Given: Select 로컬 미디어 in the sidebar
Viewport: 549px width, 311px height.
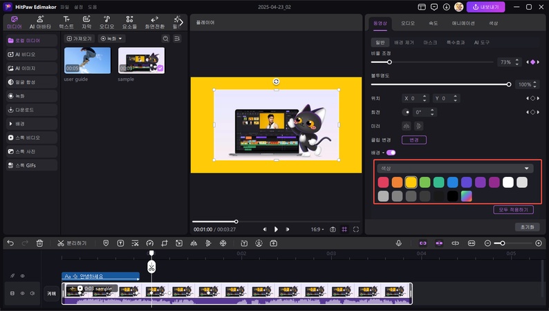Looking at the screenshot, I should [x=32, y=41].
